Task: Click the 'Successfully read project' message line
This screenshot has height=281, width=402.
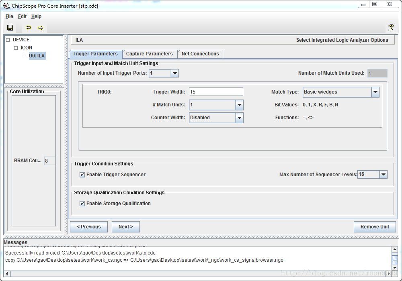Action: (x=80, y=253)
